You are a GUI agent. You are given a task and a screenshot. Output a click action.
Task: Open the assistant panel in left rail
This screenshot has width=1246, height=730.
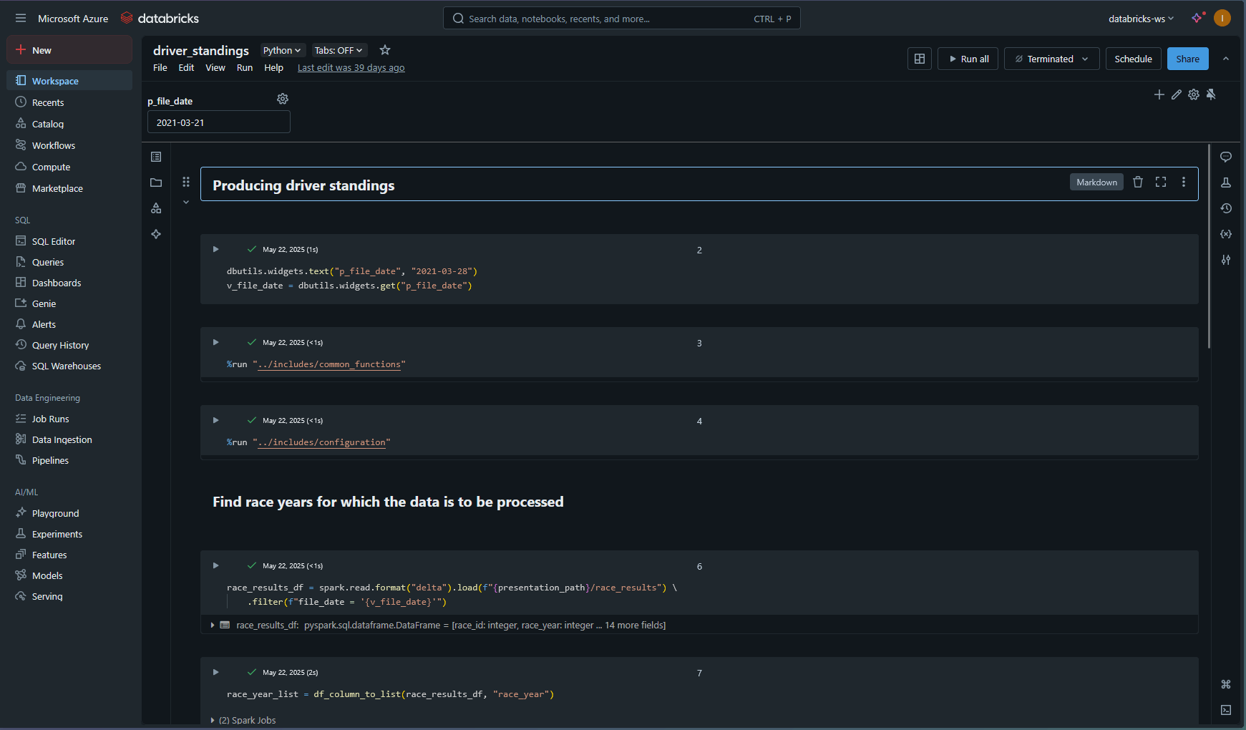156,234
